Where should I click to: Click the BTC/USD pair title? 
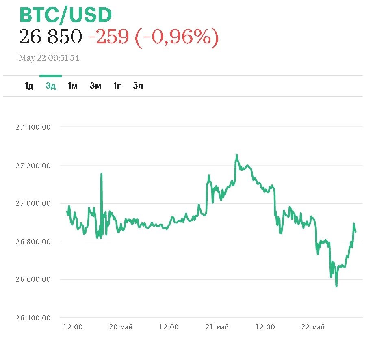pyautogui.click(x=65, y=15)
